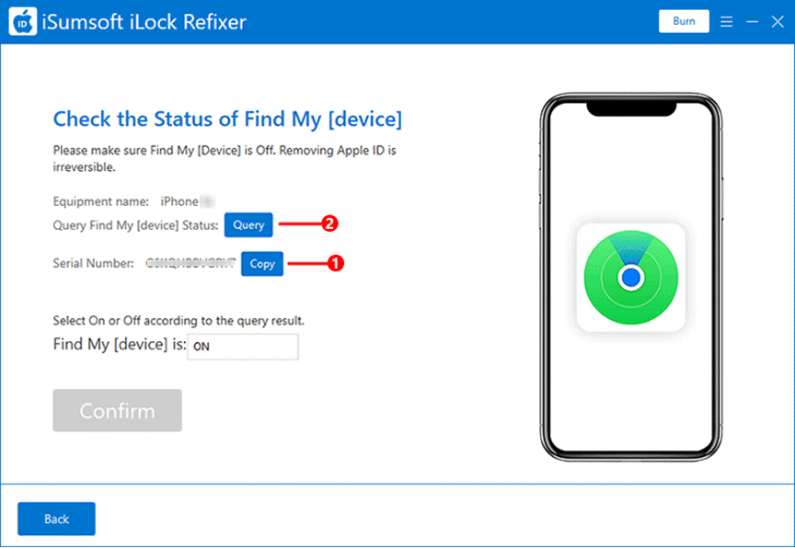Minimize the iLock Refixer window
Screen dimensions: 795x548
point(752,21)
